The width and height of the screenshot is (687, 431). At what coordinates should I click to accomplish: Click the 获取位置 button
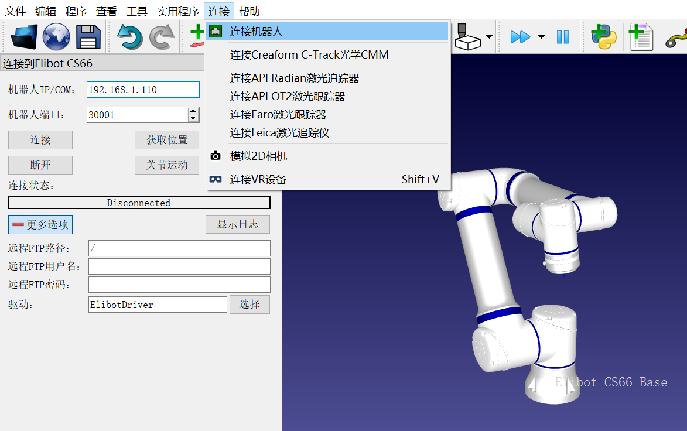pyautogui.click(x=167, y=140)
